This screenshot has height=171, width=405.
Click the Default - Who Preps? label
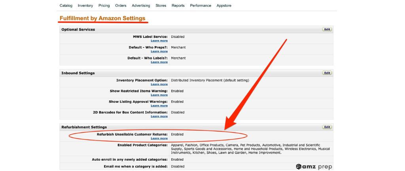148,47
